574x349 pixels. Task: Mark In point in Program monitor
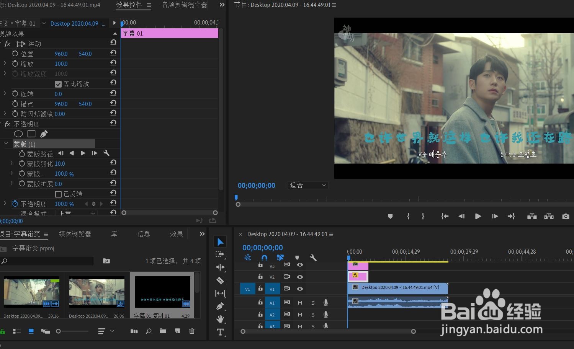point(408,216)
